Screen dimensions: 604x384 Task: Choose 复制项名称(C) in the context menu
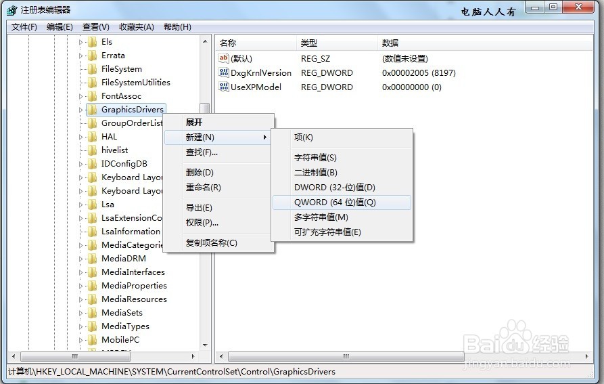(x=218, y=242)
